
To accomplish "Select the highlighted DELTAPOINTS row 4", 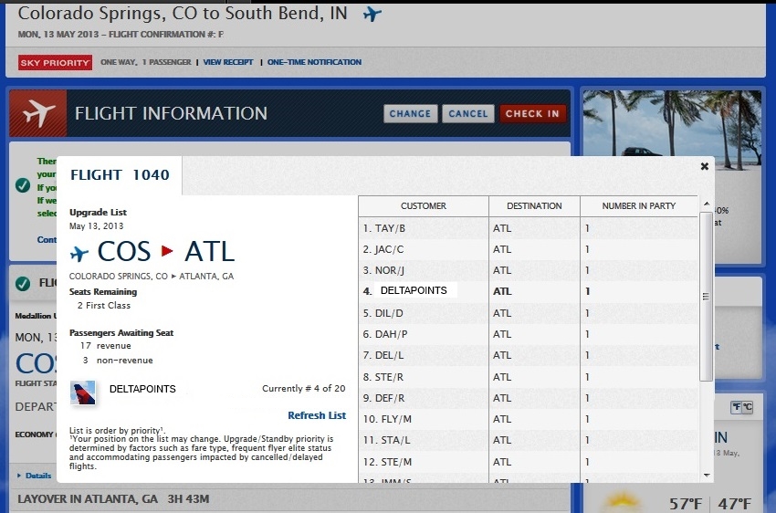I will tap(528, 291).
